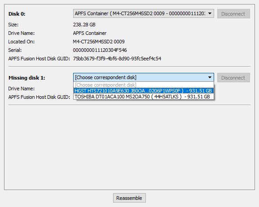The image size is (259, 207).
Task: Click the Disk 0 Fusion Host GUID value
Action: tap(117, 59)
